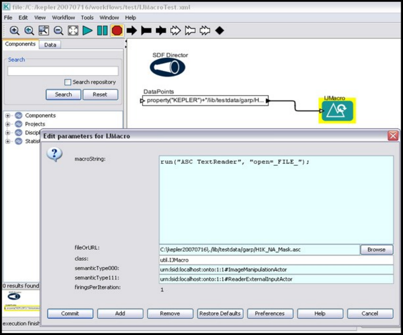Screen dimensions: 403x335
Task: Click the Zoom Reset magnifier icon
Action: tap(29, 31)
